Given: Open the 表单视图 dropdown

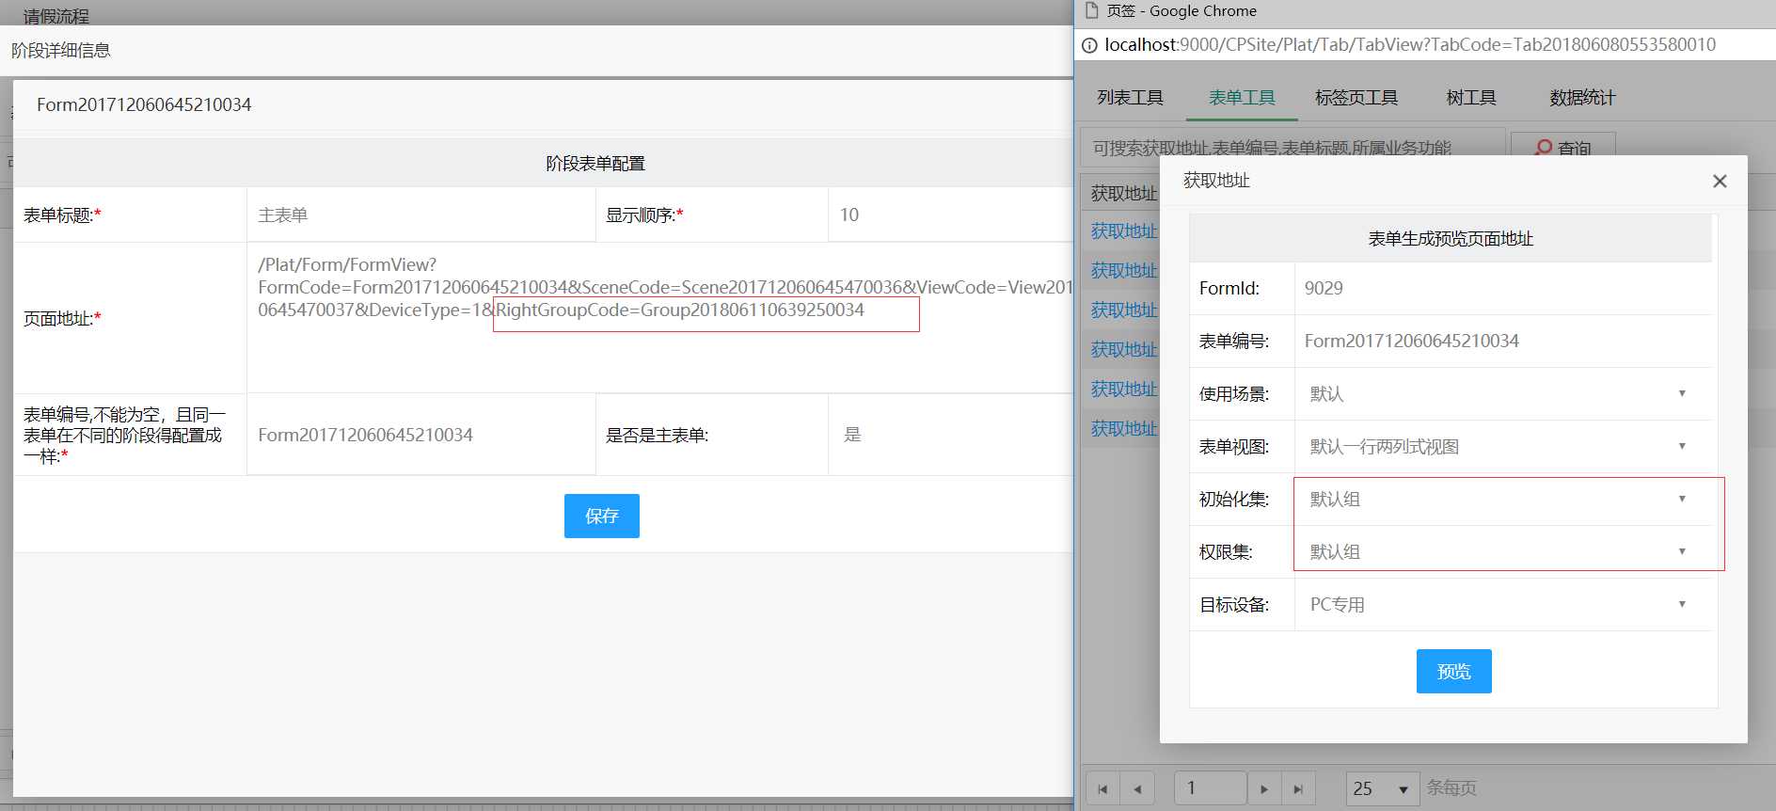Looking at the screenshot, I should pos(1502,446).
